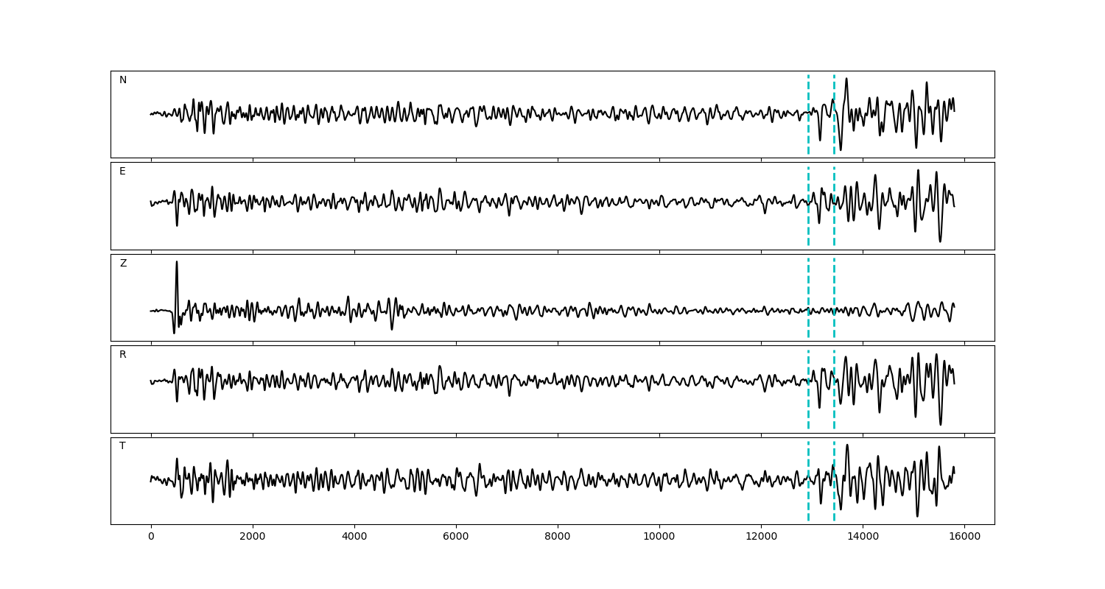1105x589 pixels.
Task: Select the R channel label
Action: tap(123, 355)
